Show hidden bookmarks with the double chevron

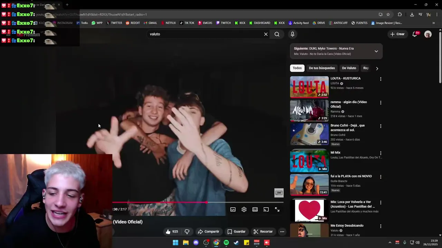(434, 23)
